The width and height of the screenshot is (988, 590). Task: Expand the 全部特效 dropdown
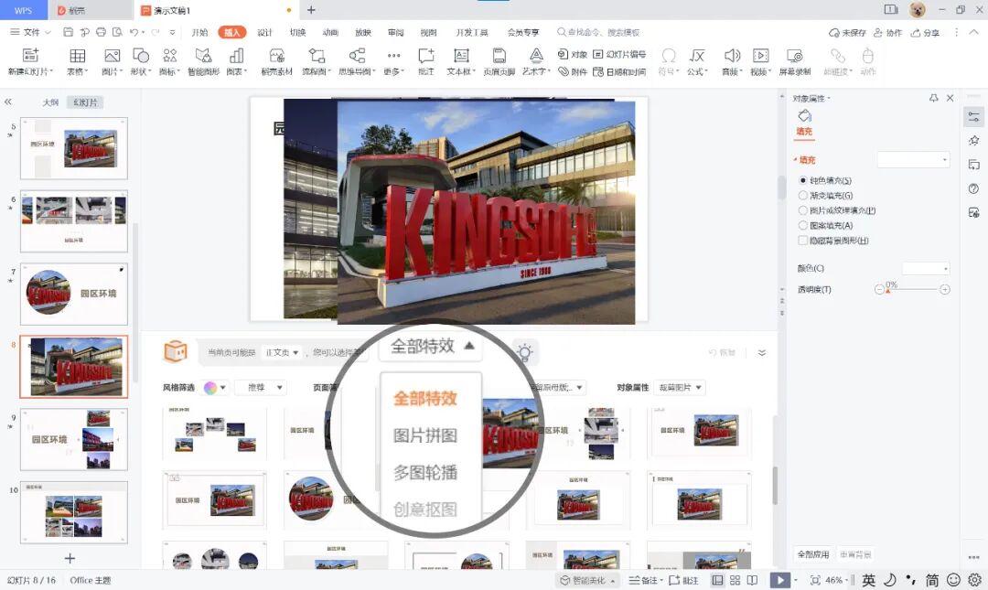pos(432,346)
